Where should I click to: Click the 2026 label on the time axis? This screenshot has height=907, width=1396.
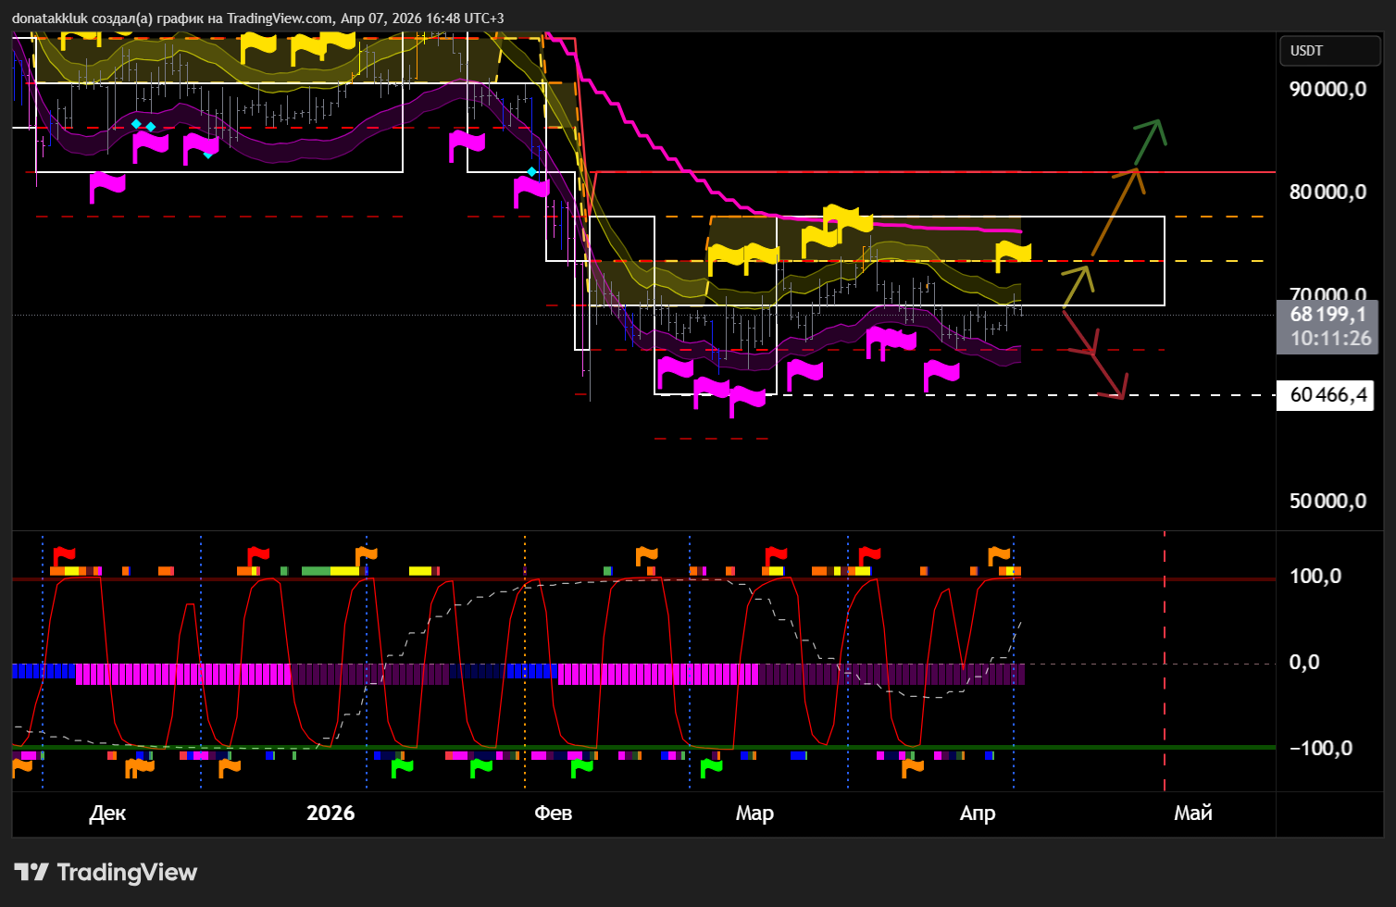pyautogui.click(x=330, y=813)
